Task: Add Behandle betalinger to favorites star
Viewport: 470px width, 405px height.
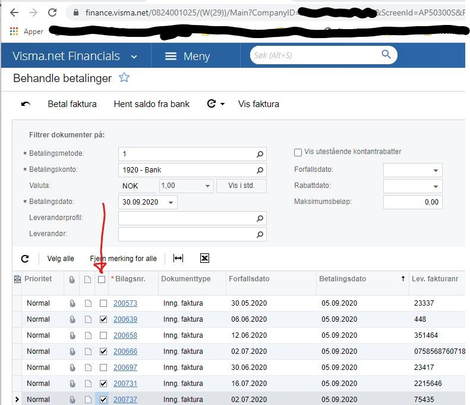Action: point(124,78)
